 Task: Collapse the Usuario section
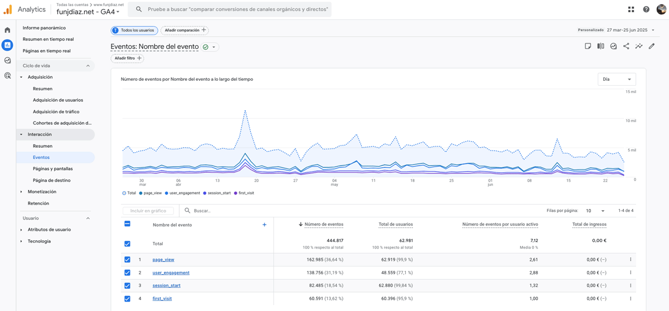pyautogui.click(x=88, y=218)
